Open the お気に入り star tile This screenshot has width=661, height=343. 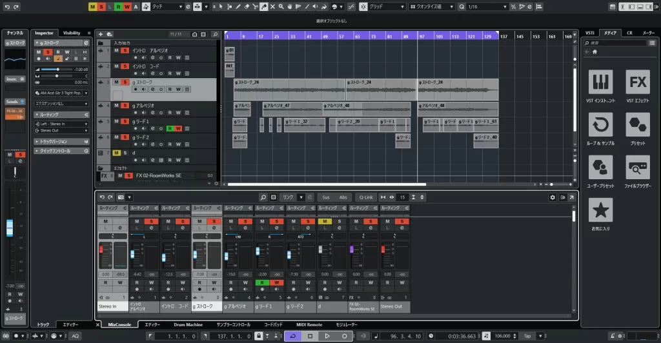[601, 211]
